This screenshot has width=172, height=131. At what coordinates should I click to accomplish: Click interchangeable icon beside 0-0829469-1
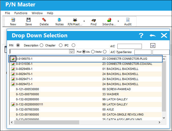click(x=13, y=69)
